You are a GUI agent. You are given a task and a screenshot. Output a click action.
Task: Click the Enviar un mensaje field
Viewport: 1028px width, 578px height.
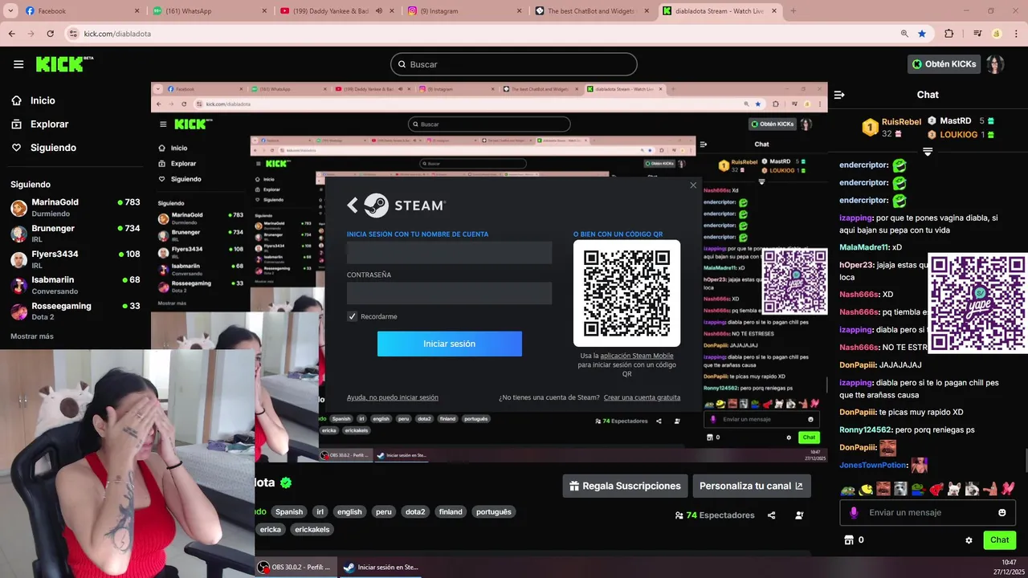(928, 512)
